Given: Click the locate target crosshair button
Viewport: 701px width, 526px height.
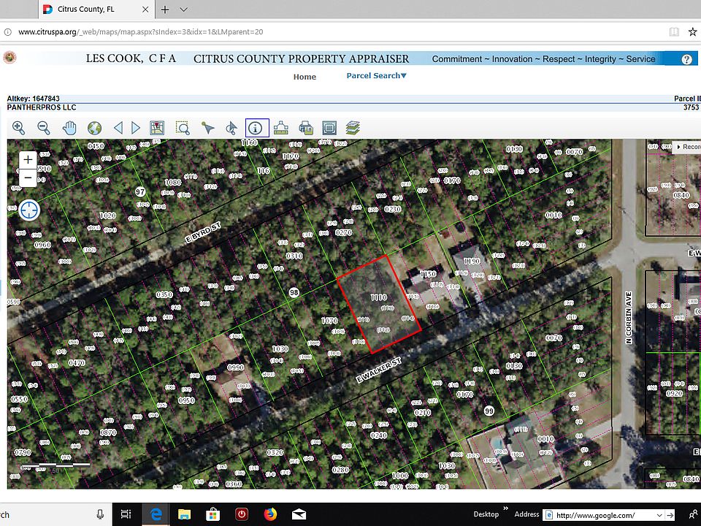Looking at the screenshot, I should tap(29, 210).
